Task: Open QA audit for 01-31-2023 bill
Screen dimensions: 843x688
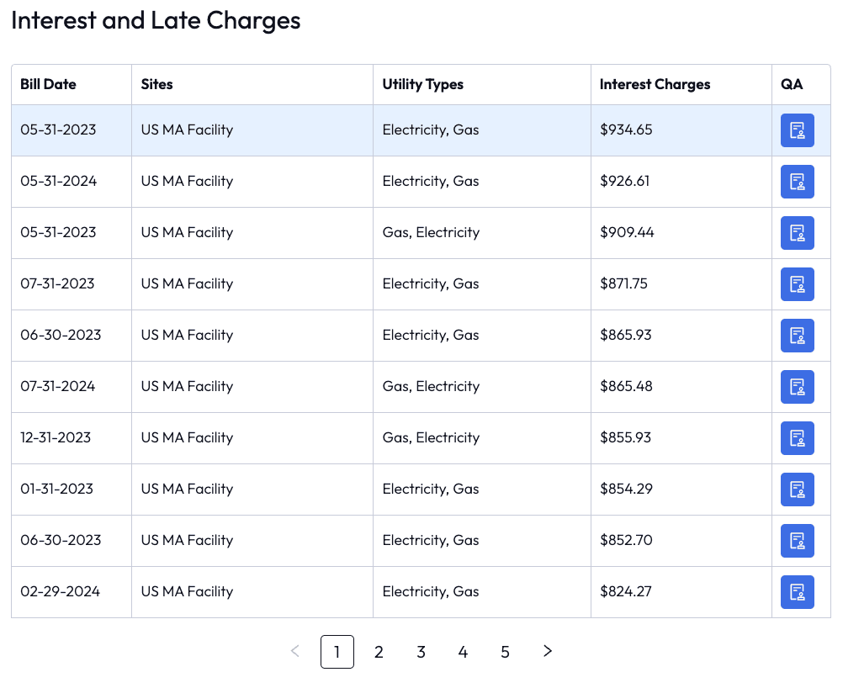Action: [798, 489]
